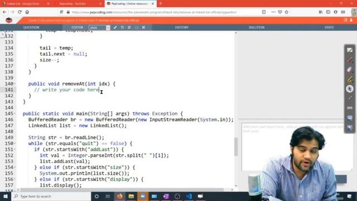Select the red pen annotation tool
This screenshot has width=357, height=201.
pos(350,60)
